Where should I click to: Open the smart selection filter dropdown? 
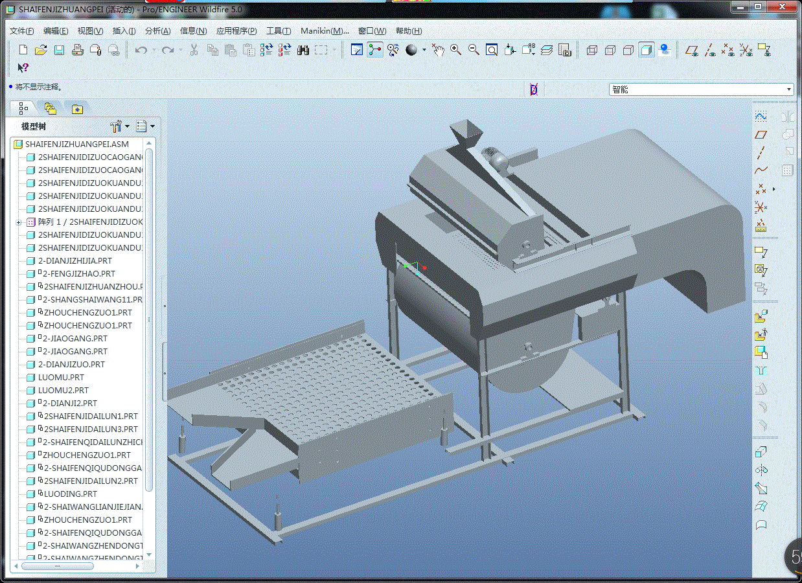coord(788,89)
